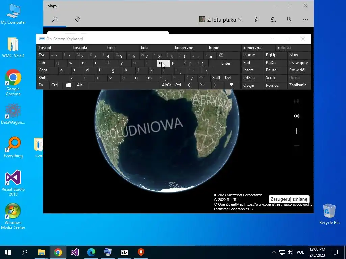Open the three-dots more menu in Mapy
The height and width of the screenshot is (259, 346).
305,19
